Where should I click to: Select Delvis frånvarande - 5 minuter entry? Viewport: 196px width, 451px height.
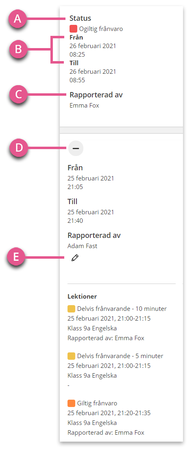[120, 356]
